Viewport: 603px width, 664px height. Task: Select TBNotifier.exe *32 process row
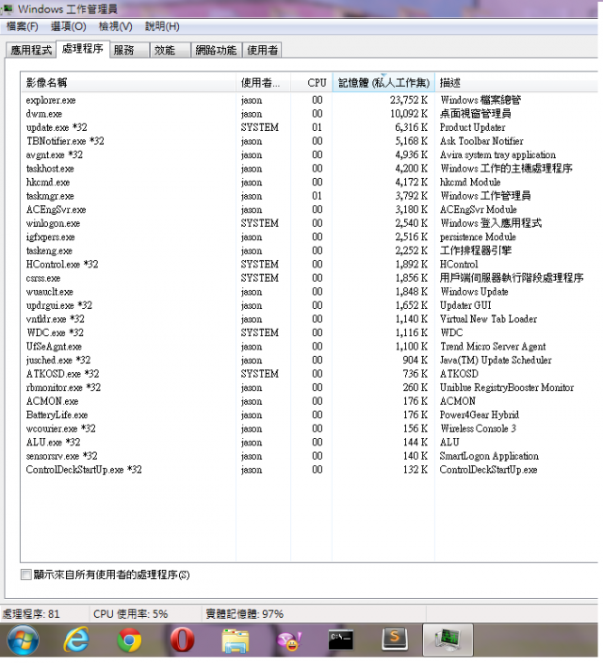(309, 141)
